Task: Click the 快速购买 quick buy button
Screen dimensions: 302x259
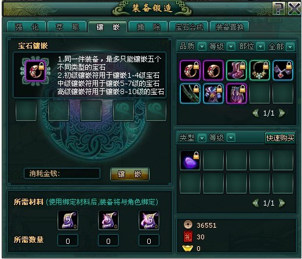Action: (280, 138)
